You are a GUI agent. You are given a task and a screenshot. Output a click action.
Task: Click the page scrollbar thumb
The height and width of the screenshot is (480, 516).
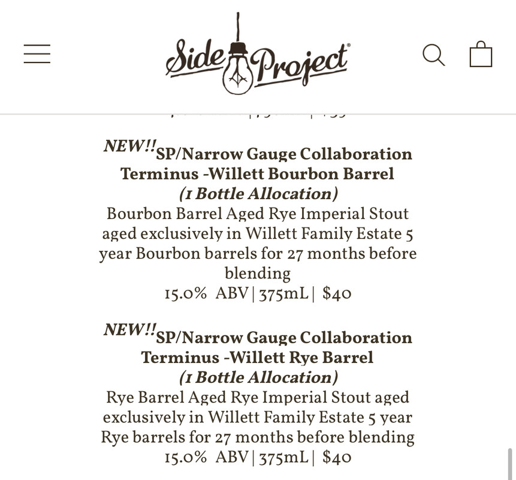[x=510, y=464]
